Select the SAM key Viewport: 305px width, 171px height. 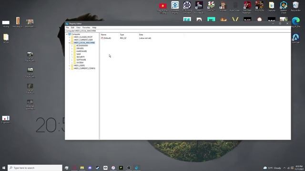pyautogui.click(x=78, y=54)
